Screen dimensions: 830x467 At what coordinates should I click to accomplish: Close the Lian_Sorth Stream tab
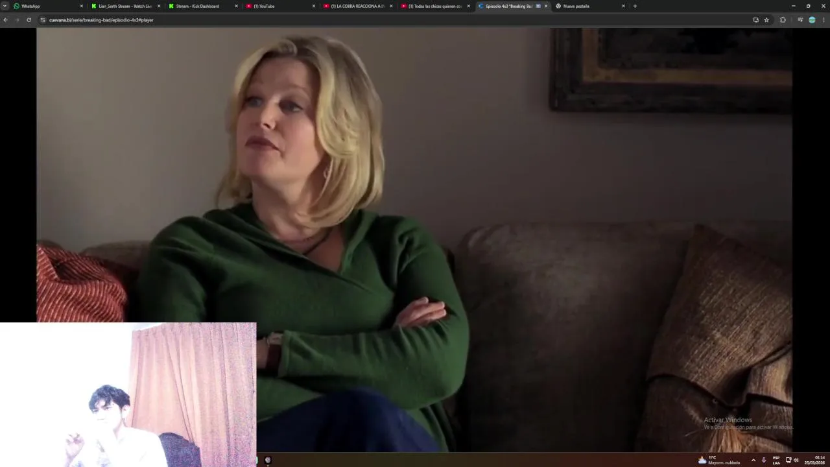(159, 6)
